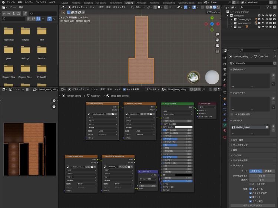Viewport: 278px width, 208px height.
Task: Select 四角面 remesh mode
Action: (x=268, y=171)
